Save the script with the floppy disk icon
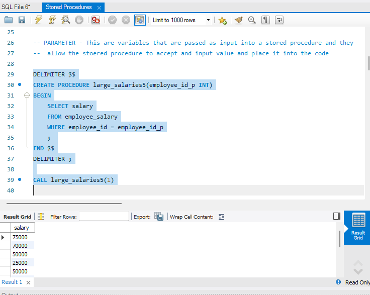This screenshot has height=295, width=370. pyautogui.click(x=22, y=20)
